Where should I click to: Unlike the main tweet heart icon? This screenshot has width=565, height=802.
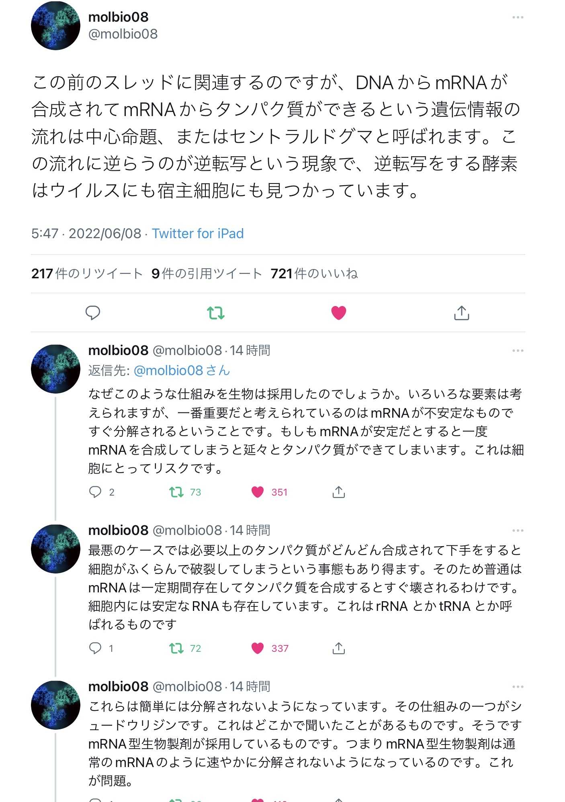(x=338, y=313)
